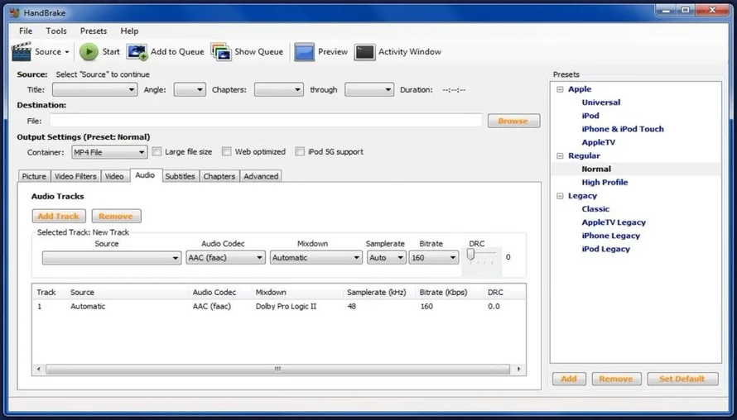The image size is (737, 420).
Task: Open the Samplerate Auto dropdown
Action: [x=387, y=258]
